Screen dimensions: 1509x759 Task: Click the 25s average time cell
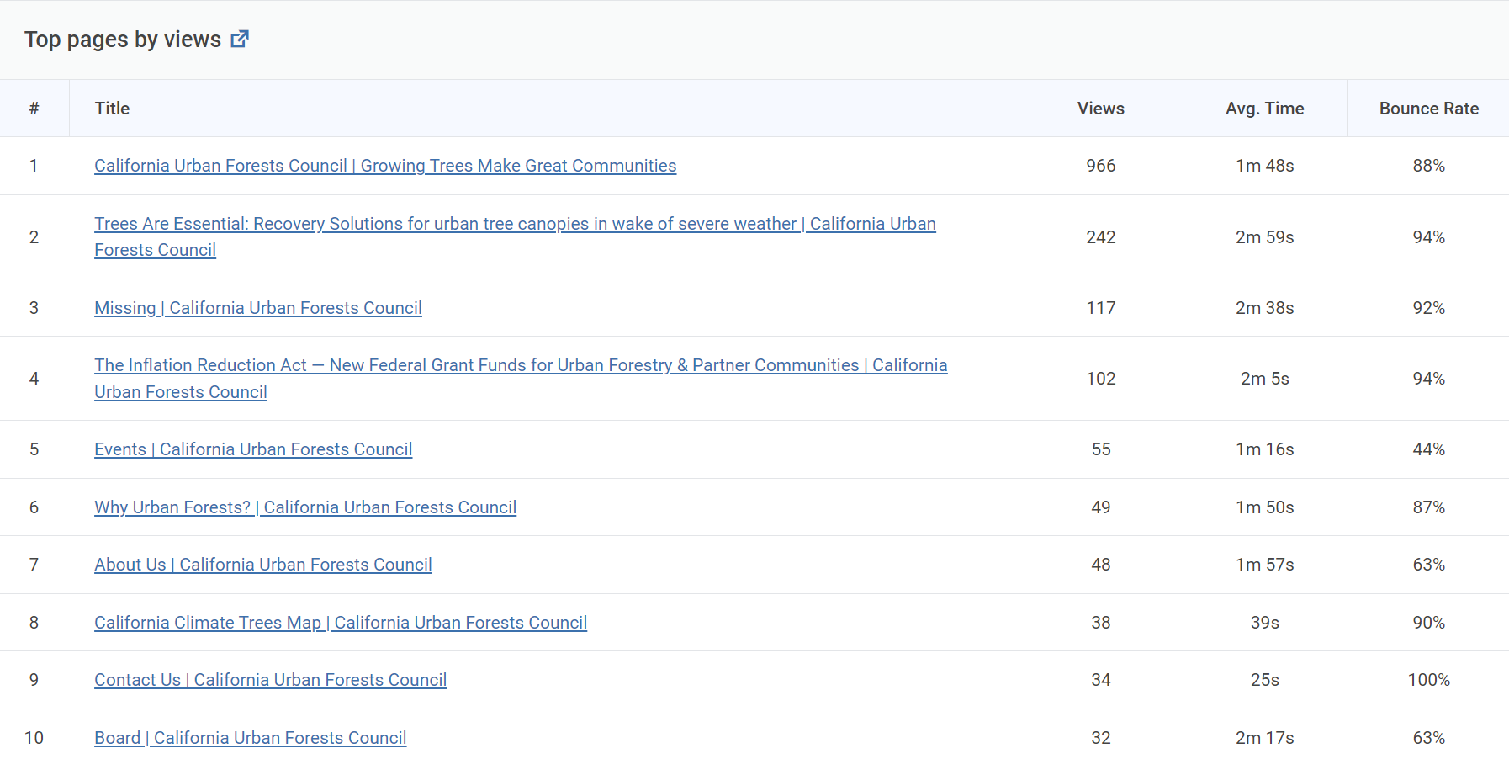[1265, 680]
